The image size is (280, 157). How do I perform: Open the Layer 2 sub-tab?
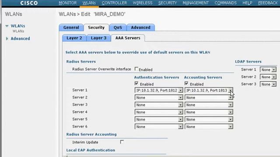click(74, 38)
